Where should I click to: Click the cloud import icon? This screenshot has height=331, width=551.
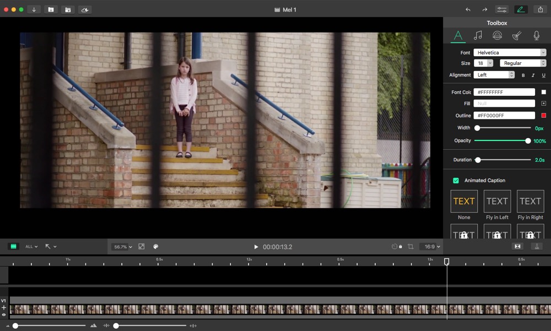[x=84, y=9]
